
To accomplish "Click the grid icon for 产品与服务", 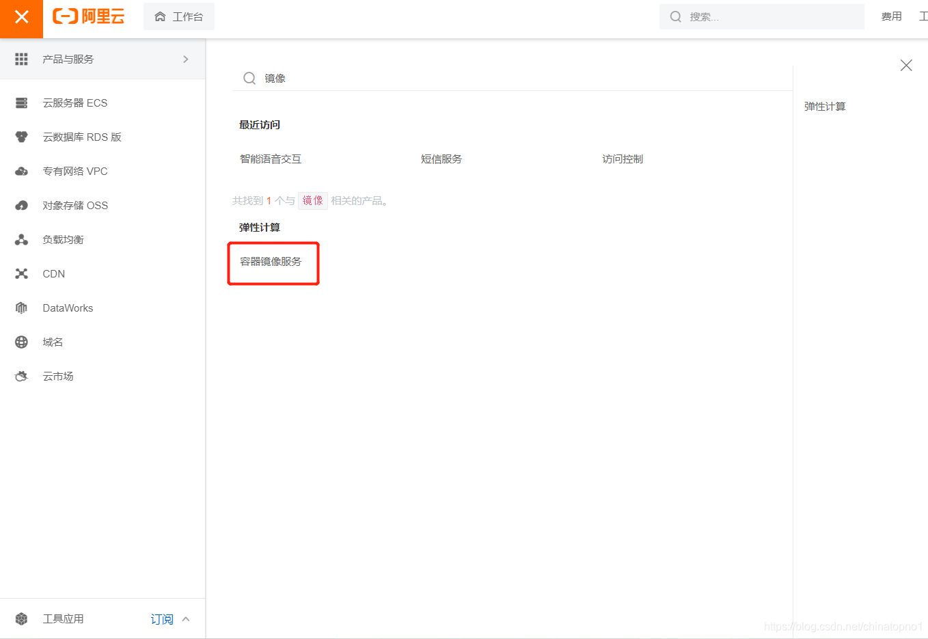I will coord(22,59).
